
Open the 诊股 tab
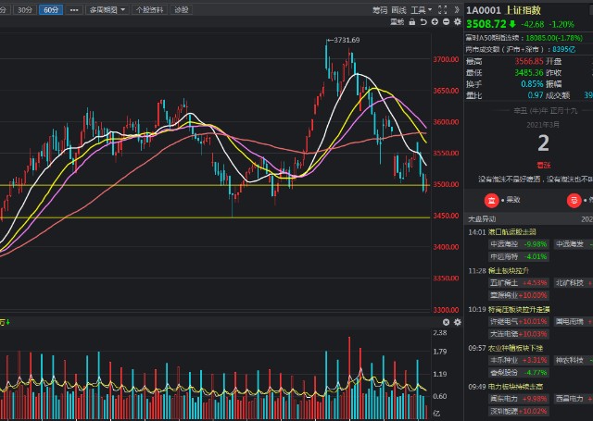tap(183, 9)
